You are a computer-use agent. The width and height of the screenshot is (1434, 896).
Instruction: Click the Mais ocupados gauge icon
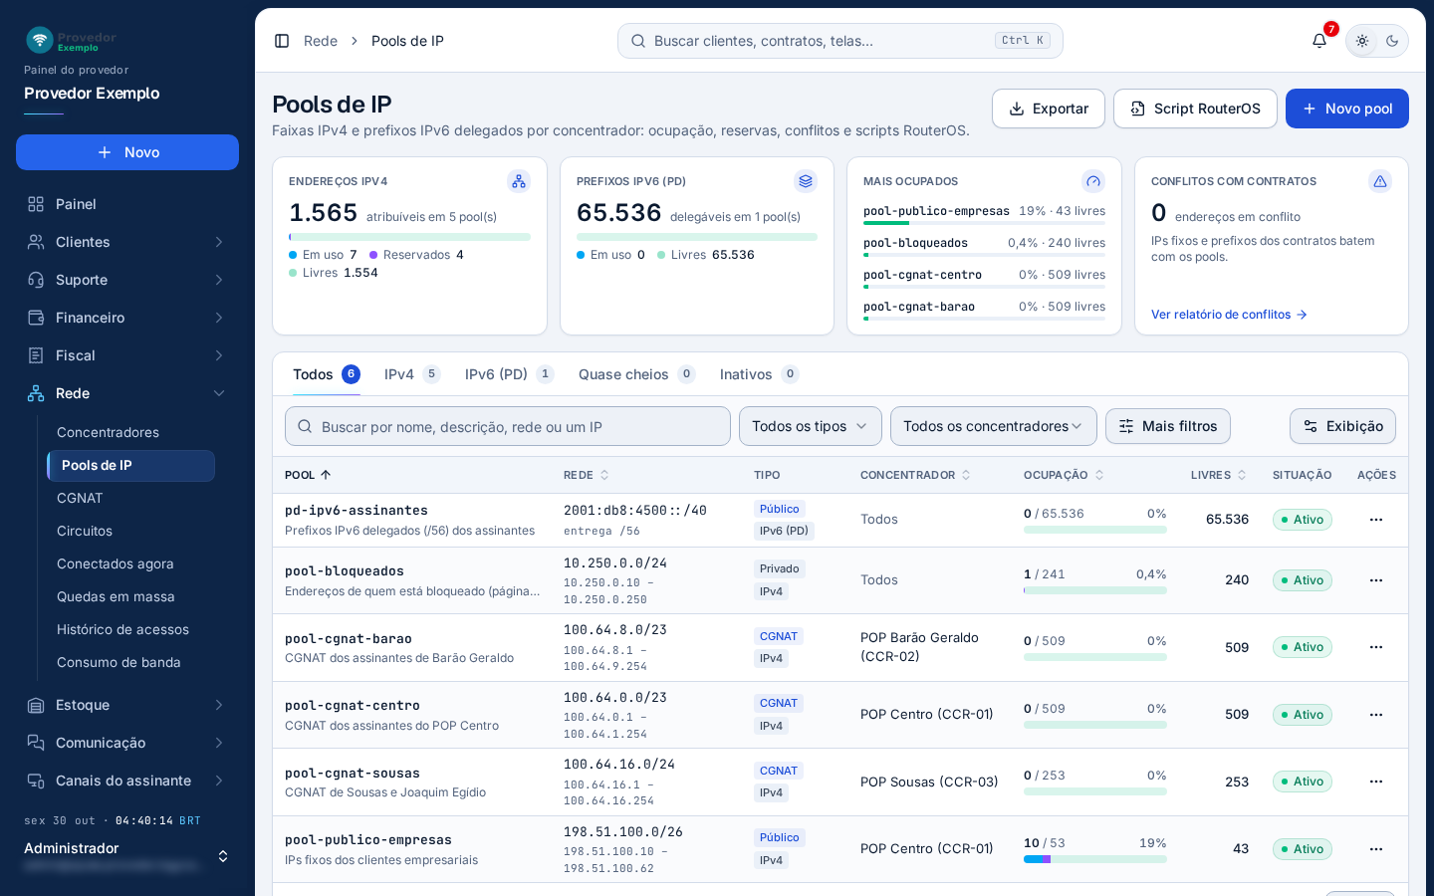pos(1093,181)
